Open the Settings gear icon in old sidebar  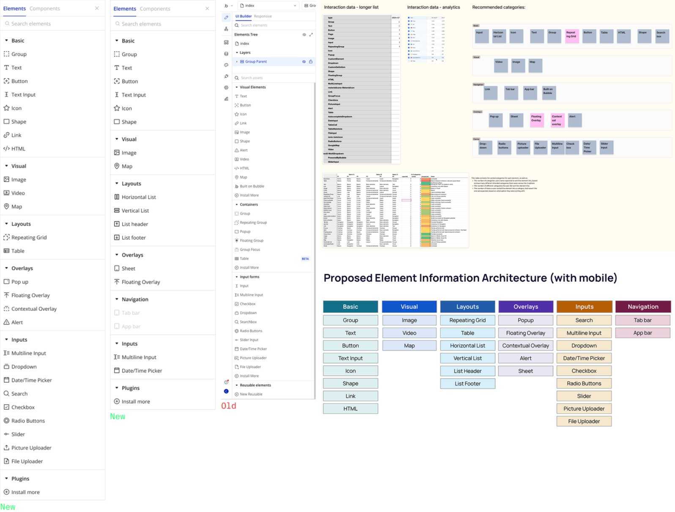[x=226, y=87]
